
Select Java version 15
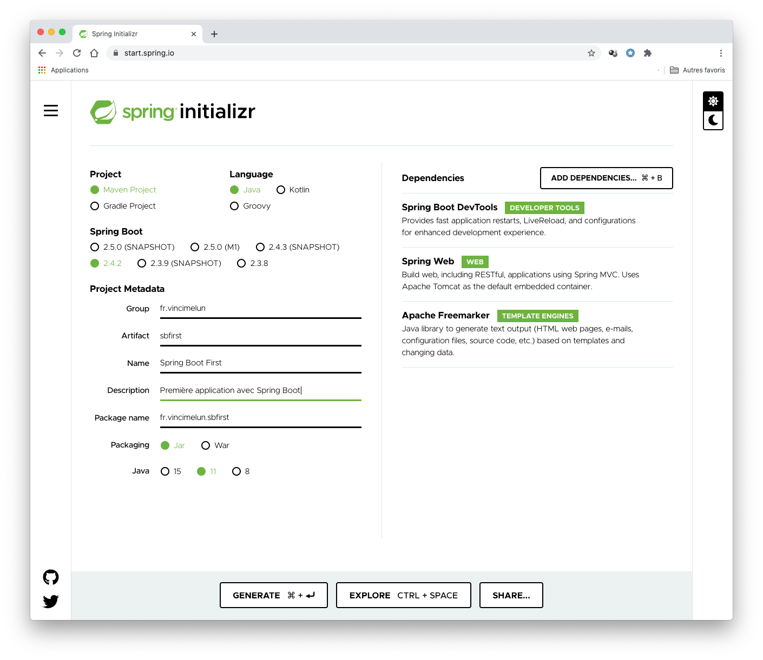[171, 471]
